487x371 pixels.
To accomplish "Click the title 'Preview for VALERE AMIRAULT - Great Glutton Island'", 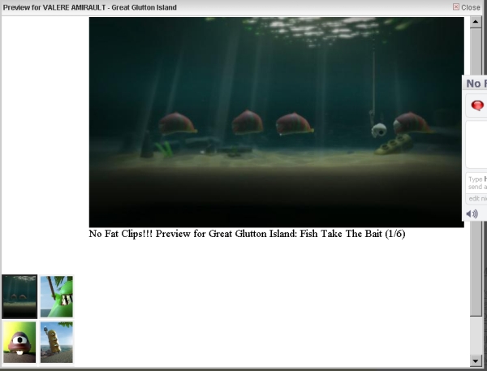I will [x=90, y=7].
